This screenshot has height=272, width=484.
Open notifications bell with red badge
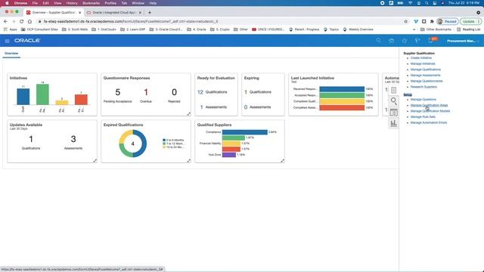(432, 40)
